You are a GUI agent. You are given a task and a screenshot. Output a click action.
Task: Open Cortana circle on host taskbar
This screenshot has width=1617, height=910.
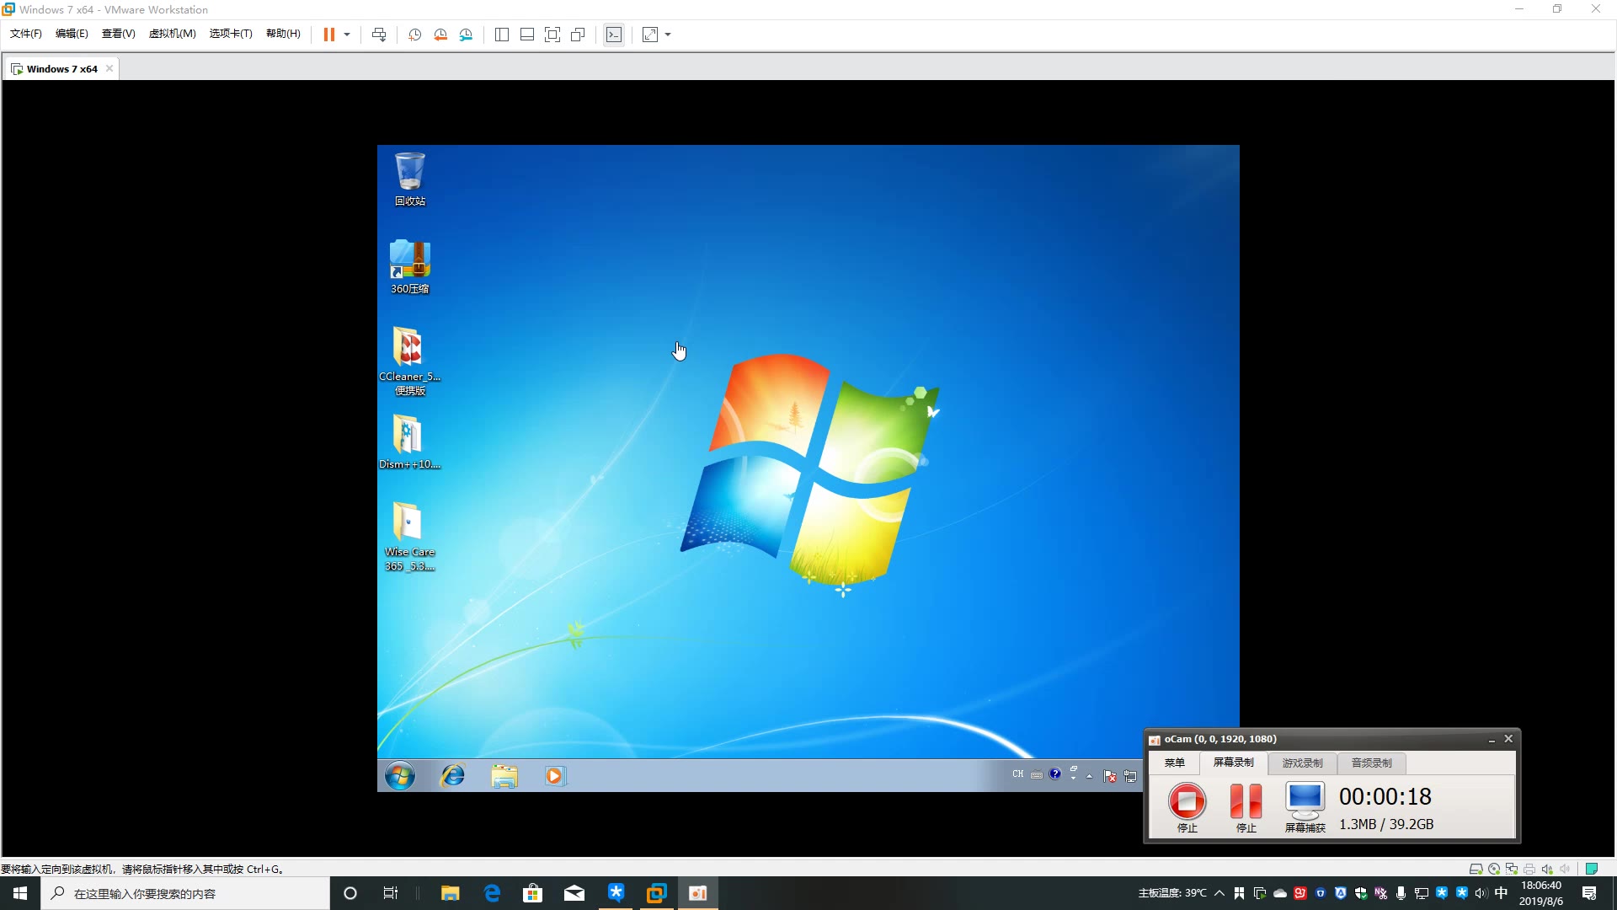coord(350,893)
